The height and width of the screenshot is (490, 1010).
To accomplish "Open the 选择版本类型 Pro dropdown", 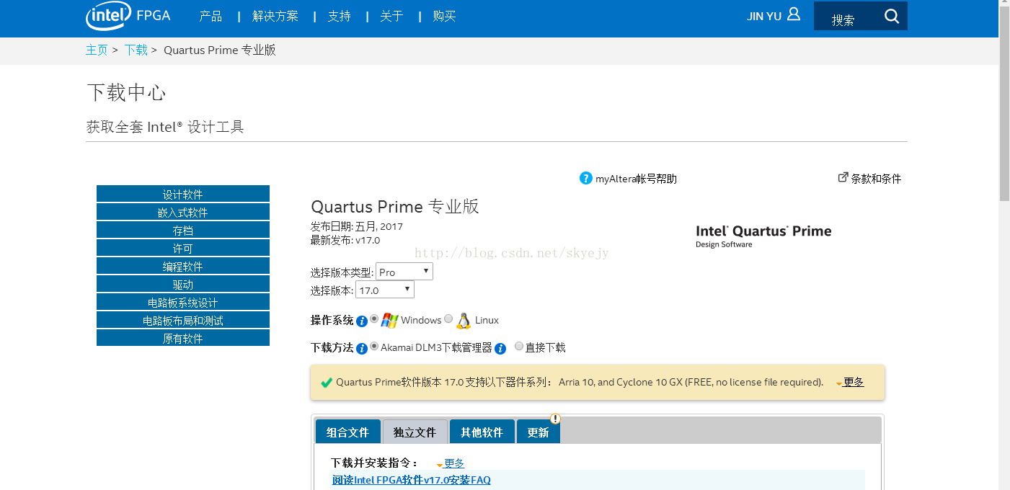I will coord(404,272).
